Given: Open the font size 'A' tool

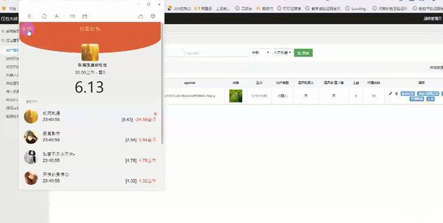Looking at the screenshot, I should [x=57, y=17].
